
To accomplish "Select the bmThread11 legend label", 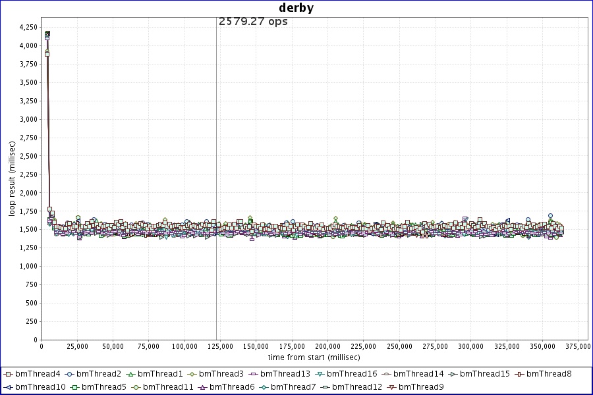I will (168, 386).
